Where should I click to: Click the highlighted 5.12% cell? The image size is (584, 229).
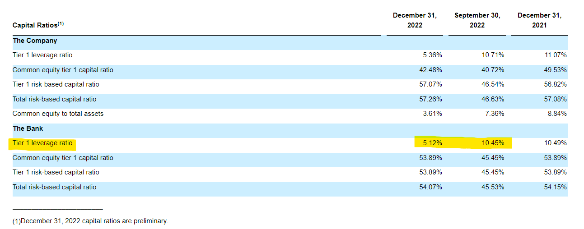[x=432, y=143]
